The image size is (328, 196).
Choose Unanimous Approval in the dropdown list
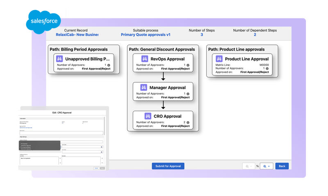[26, 146]
